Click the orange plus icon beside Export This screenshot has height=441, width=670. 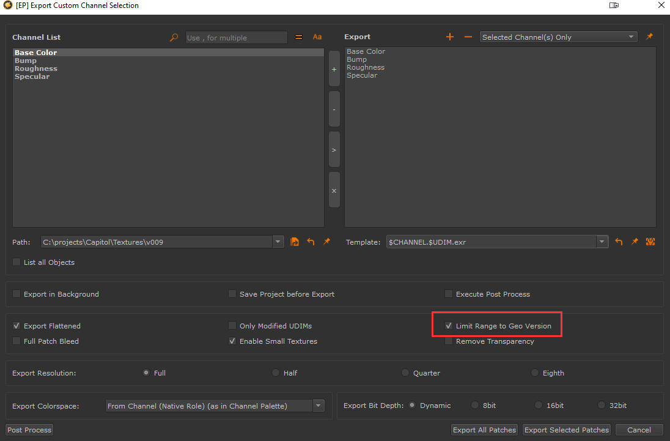[x=450, y=37]
